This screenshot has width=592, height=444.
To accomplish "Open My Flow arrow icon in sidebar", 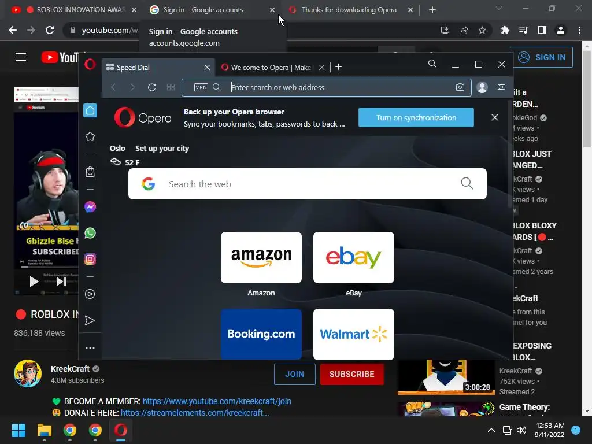I will 90,320.
